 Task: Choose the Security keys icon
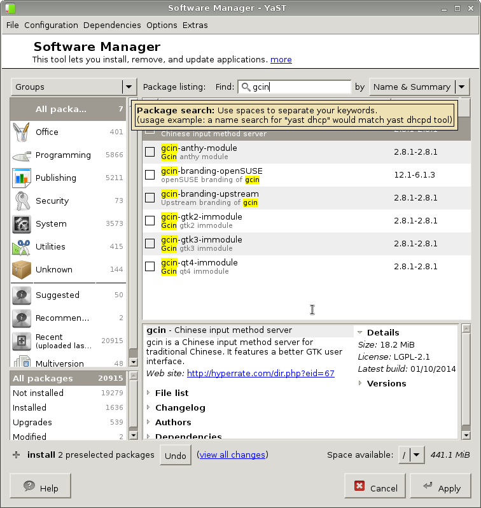22,201
